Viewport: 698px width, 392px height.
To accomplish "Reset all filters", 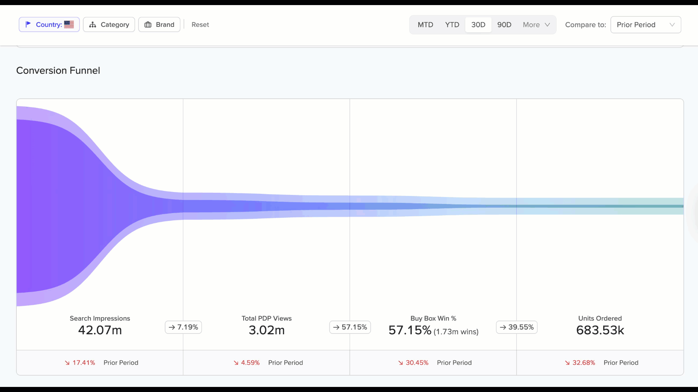I will [200, 25].
